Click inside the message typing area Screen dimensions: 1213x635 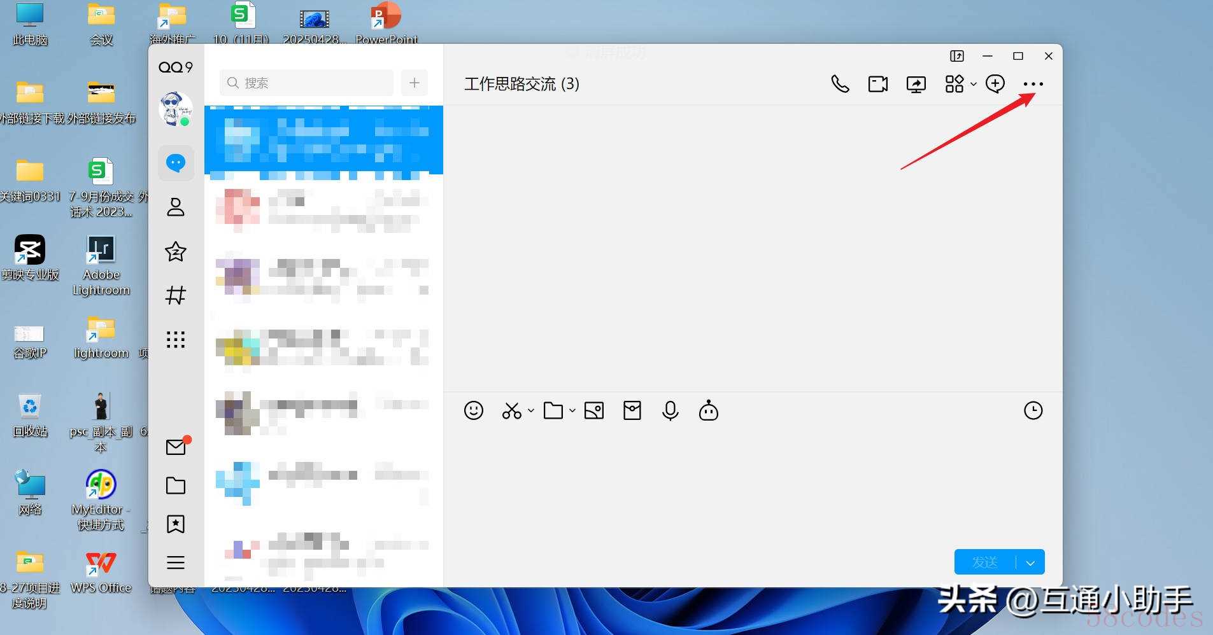pyautogui.click(x=753, y=487)
